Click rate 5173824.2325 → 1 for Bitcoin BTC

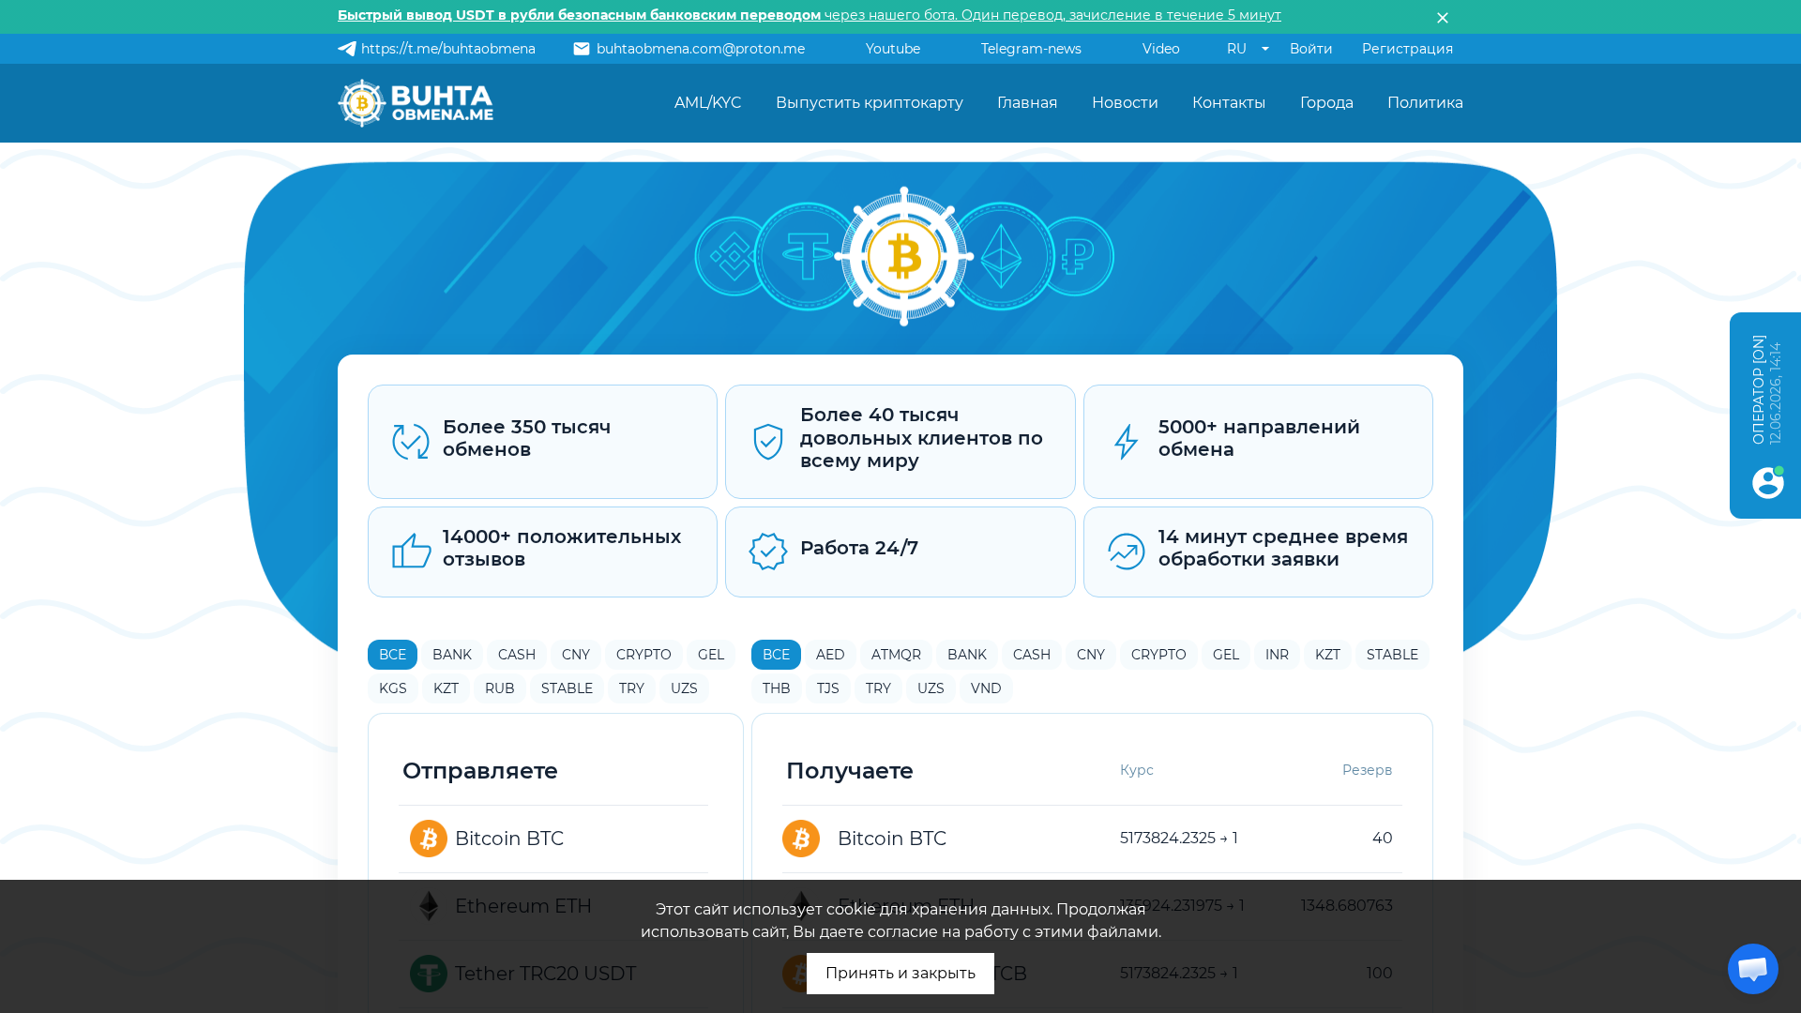point(1179,839)
